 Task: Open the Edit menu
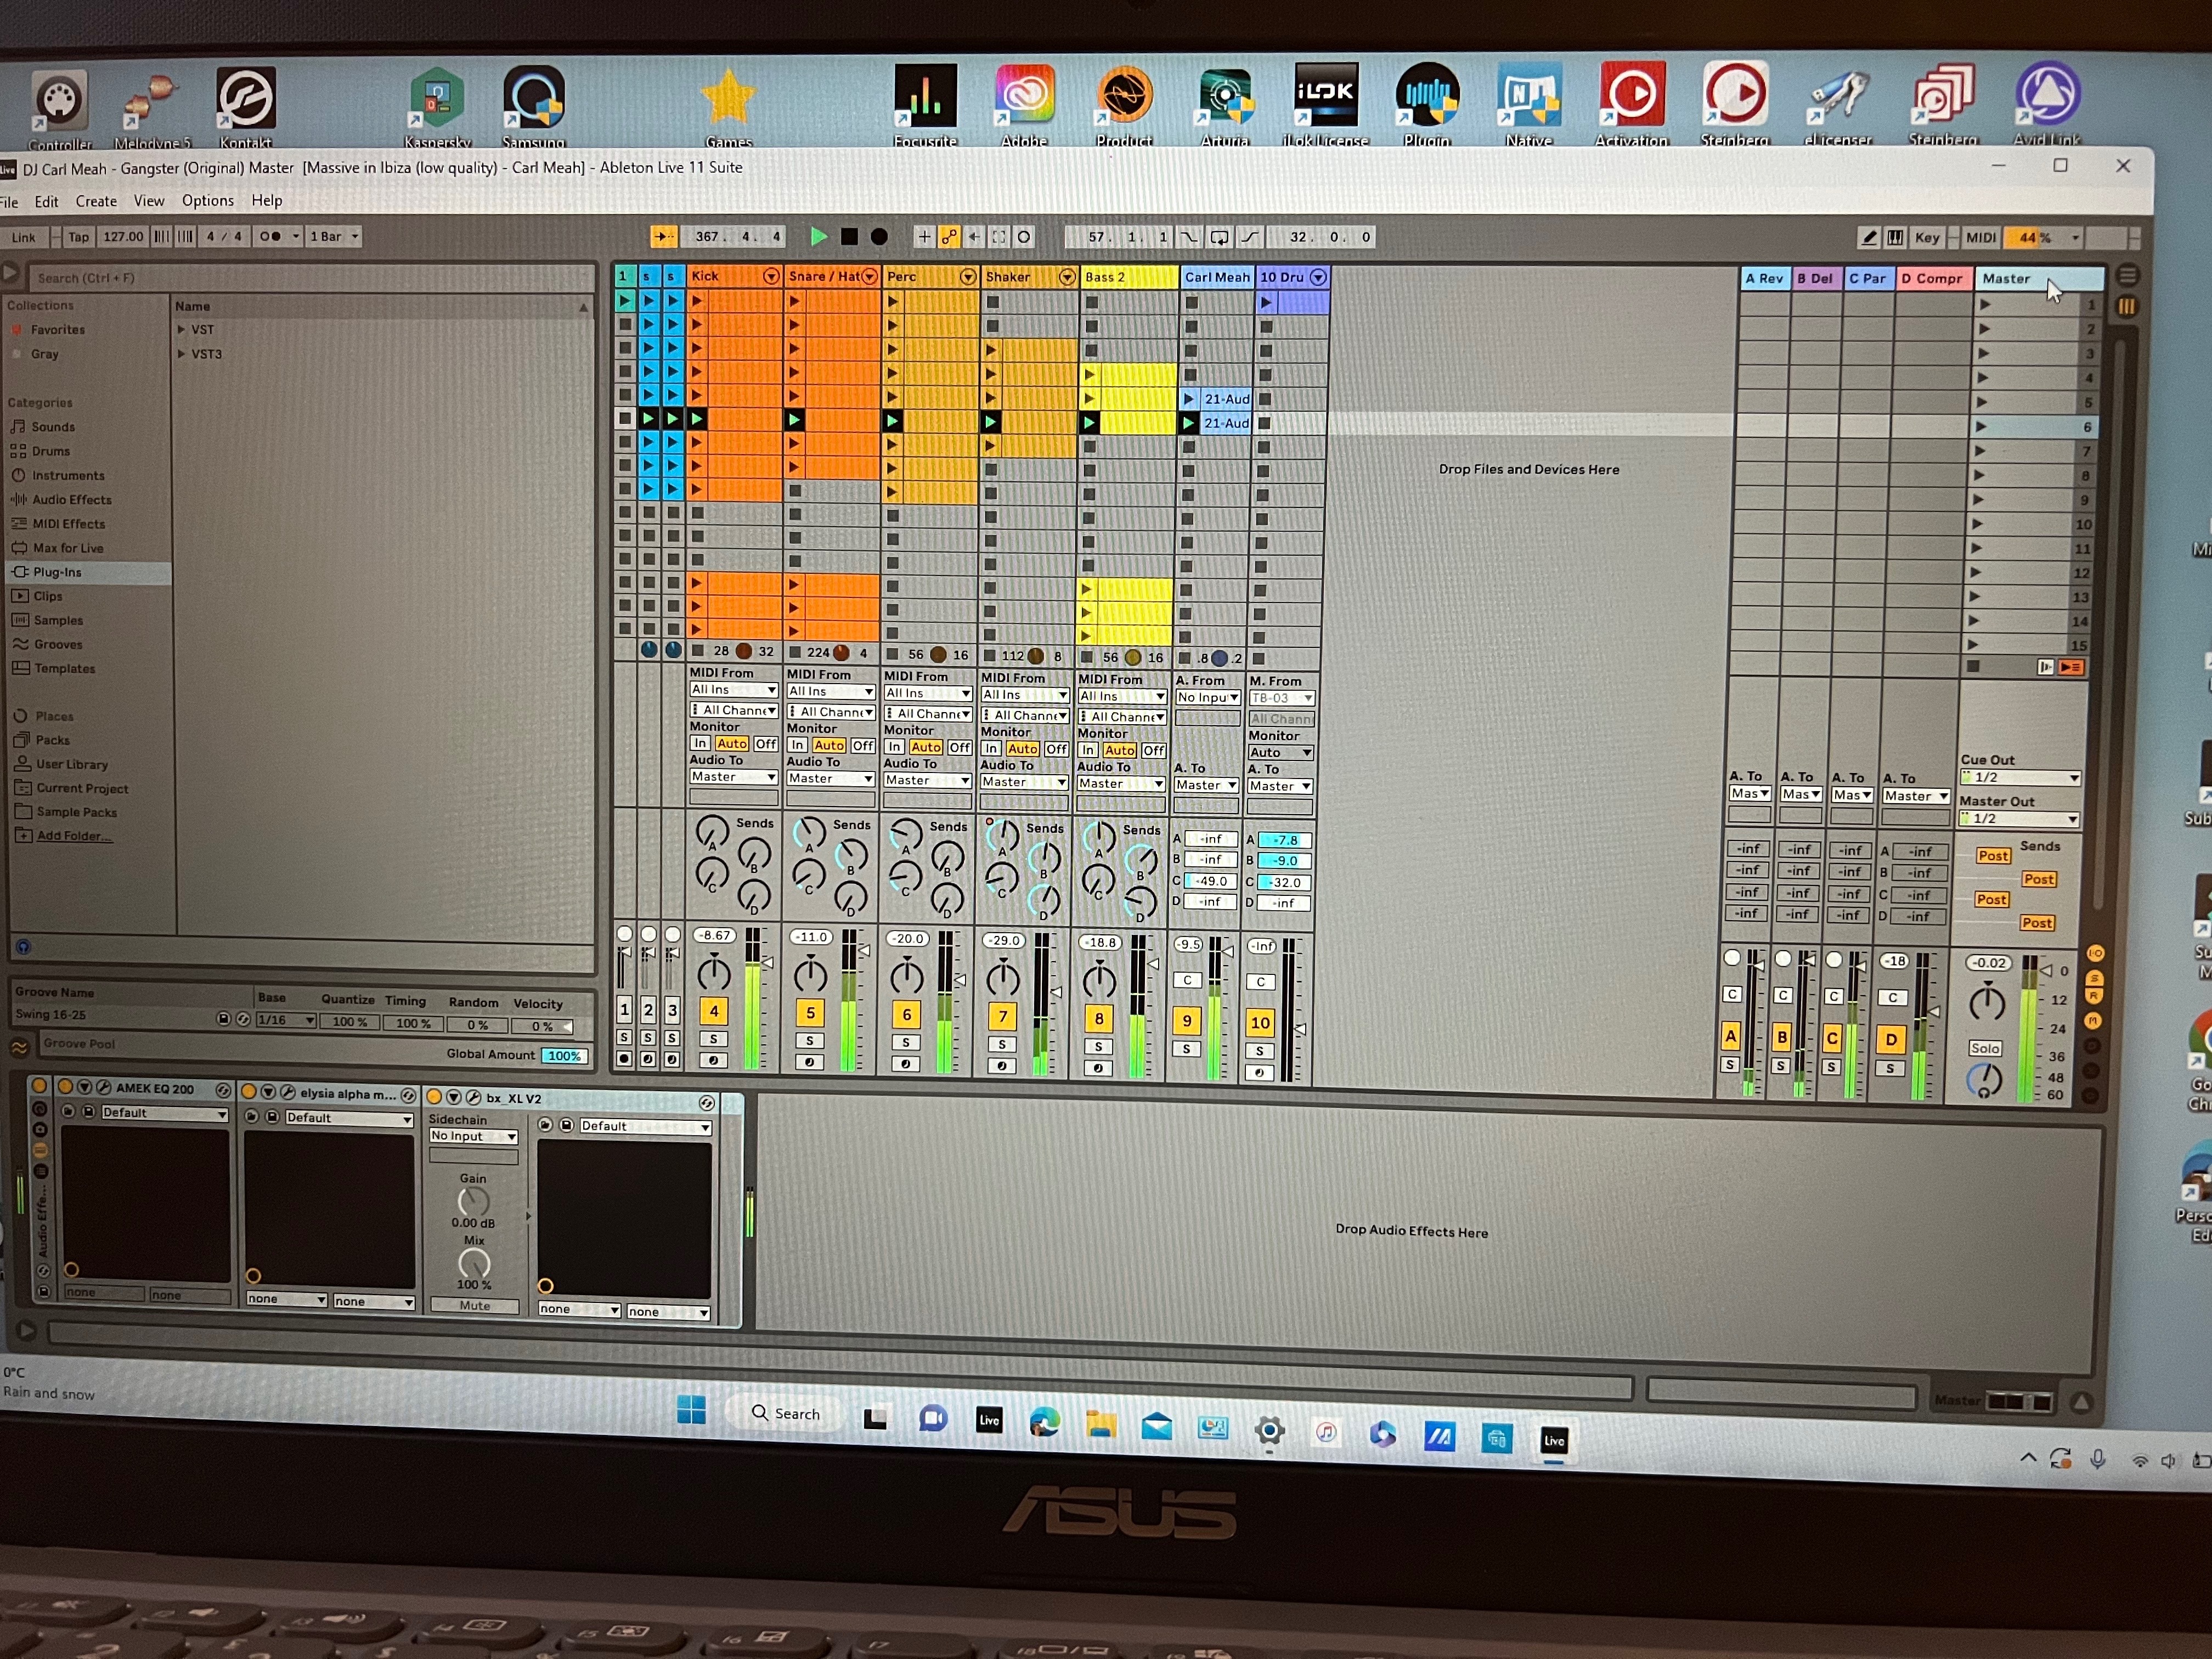[46, 201]
